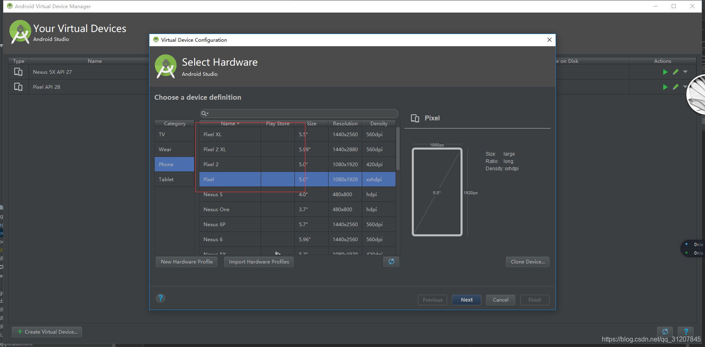This screenshot has height=347, width=705.
Task: Click the device type icon for Nexus 5X API 27
Action: 18,72
